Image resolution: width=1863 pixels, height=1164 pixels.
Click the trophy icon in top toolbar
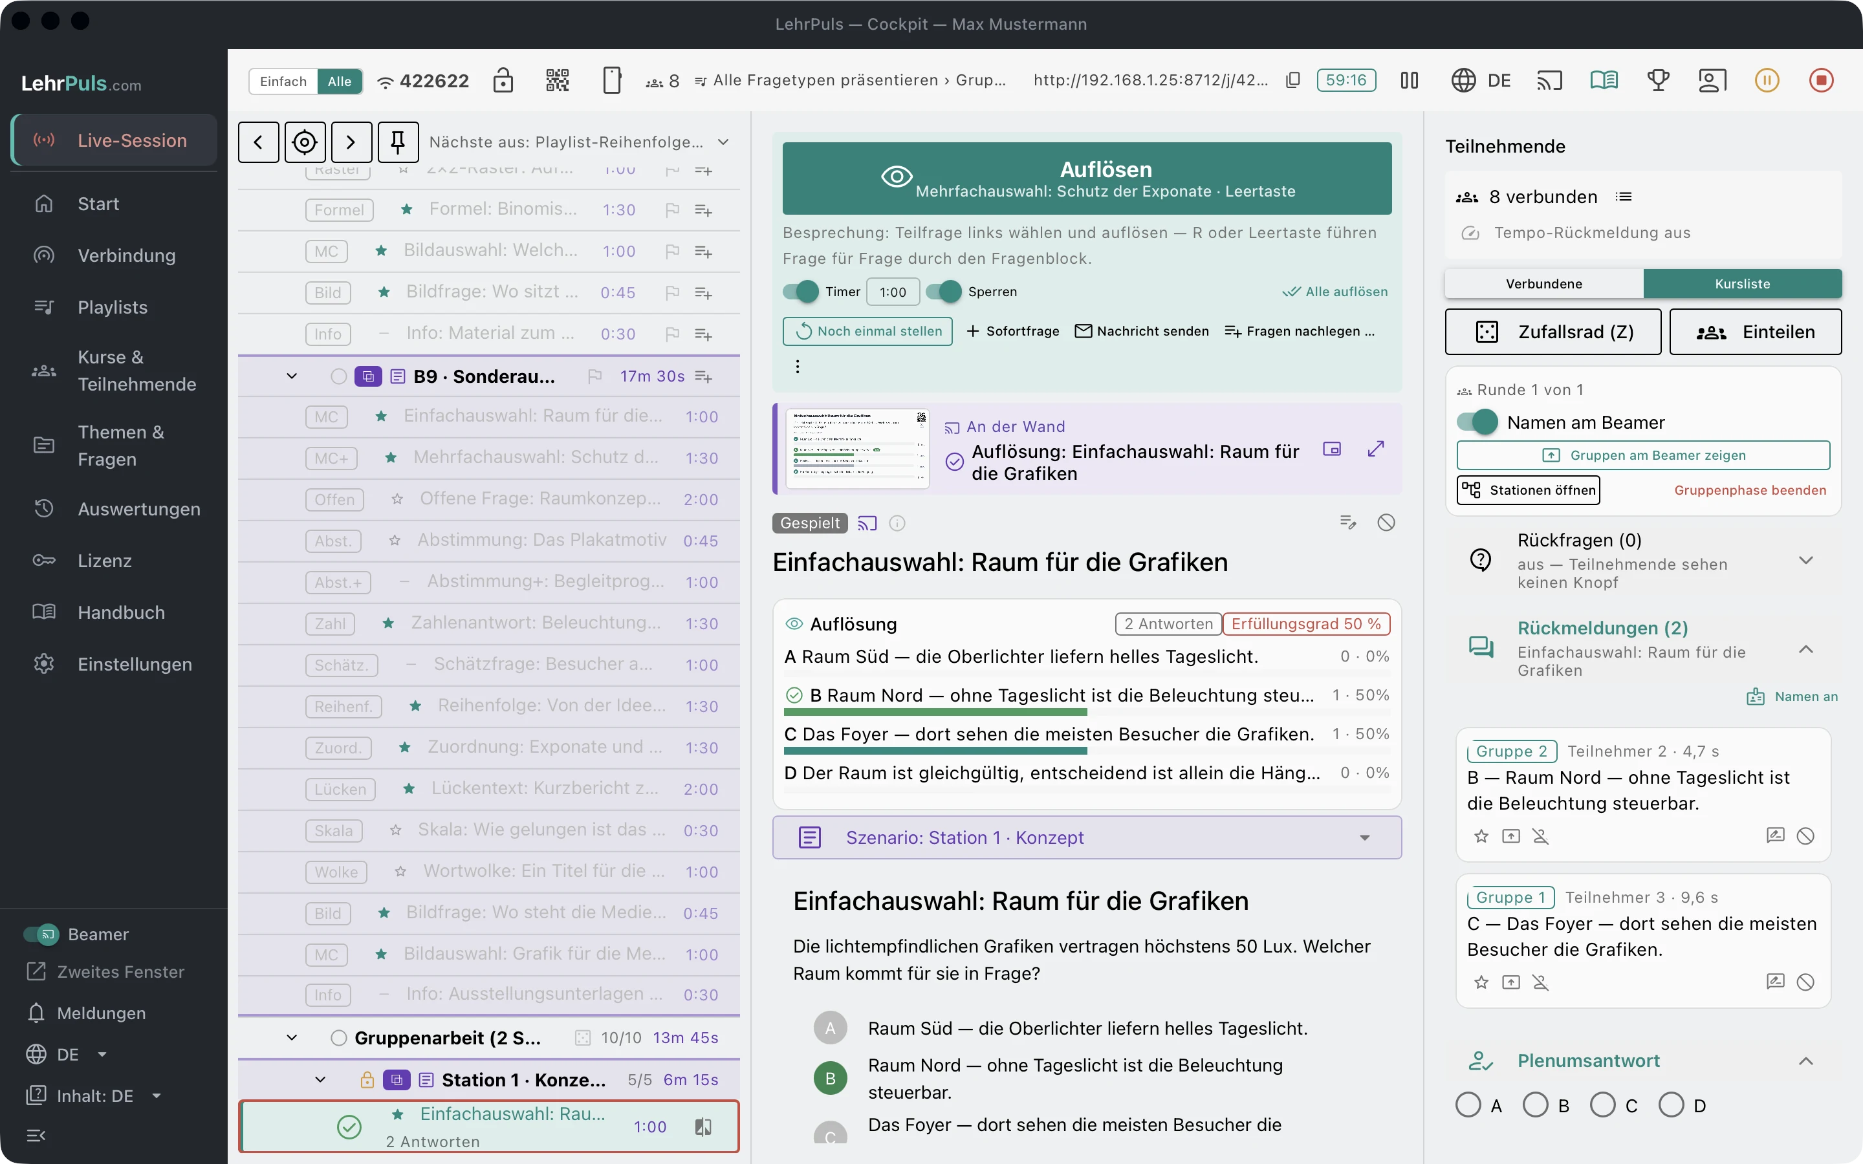point(1658,80)
